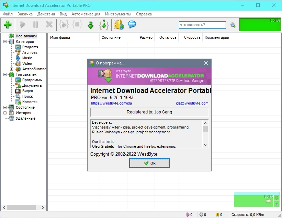Image resolution: width=282 pixels, height=218 pixels.
Task: Click the Комментарий column header
Action: (x=217, y=37)
